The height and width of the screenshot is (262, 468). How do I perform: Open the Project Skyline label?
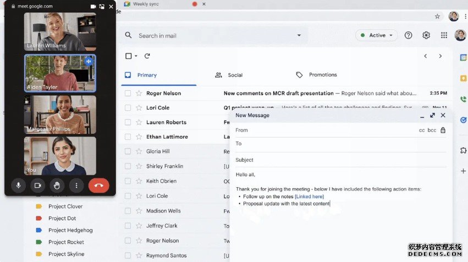click(x=66, y=254)
